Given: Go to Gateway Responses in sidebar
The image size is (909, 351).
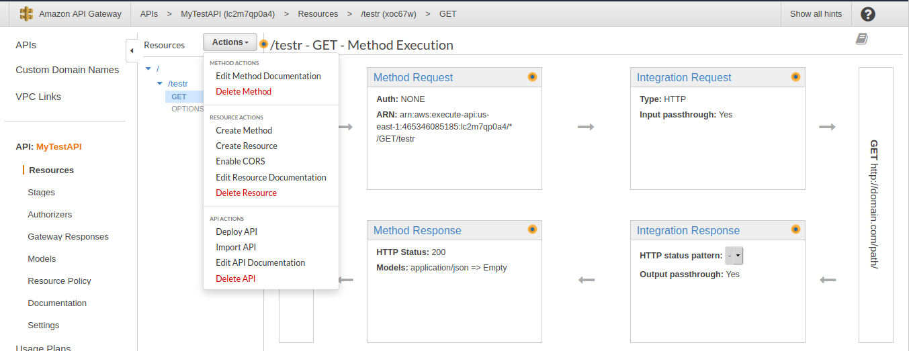Looking at the screenshot, I should (68, 236).
